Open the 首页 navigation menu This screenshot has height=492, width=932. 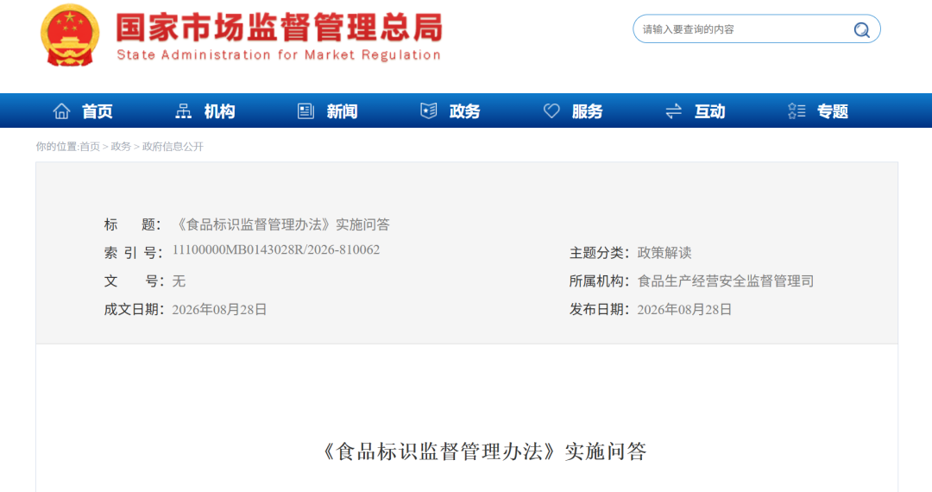point(98,111)
